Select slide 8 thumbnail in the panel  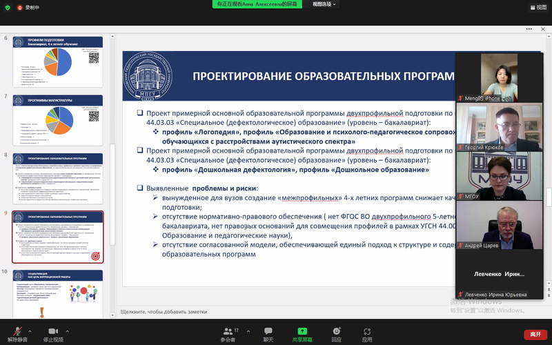(x=58, y=179)
